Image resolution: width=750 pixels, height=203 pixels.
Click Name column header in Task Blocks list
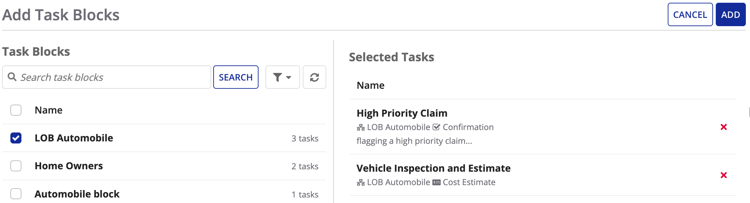click(x=49, y=110)
